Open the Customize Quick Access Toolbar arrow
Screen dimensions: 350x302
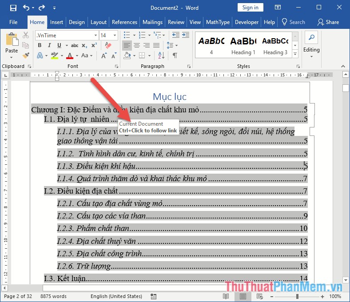click(54, 8)
